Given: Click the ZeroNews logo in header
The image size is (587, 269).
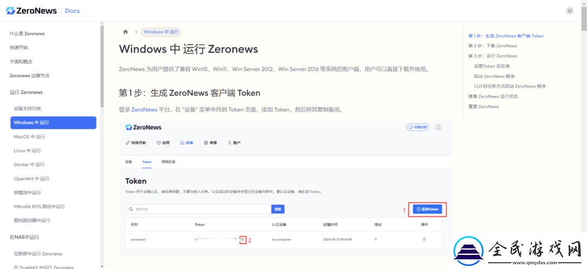Looking at the screenshot, I should 32,10.
